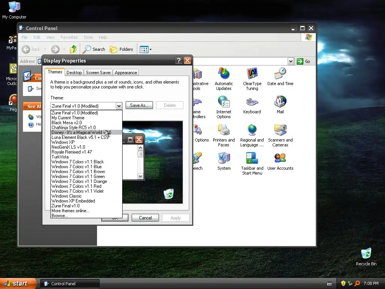Open the File menu
The width and height of the screenshot is (385, 289).
point(24,37)
